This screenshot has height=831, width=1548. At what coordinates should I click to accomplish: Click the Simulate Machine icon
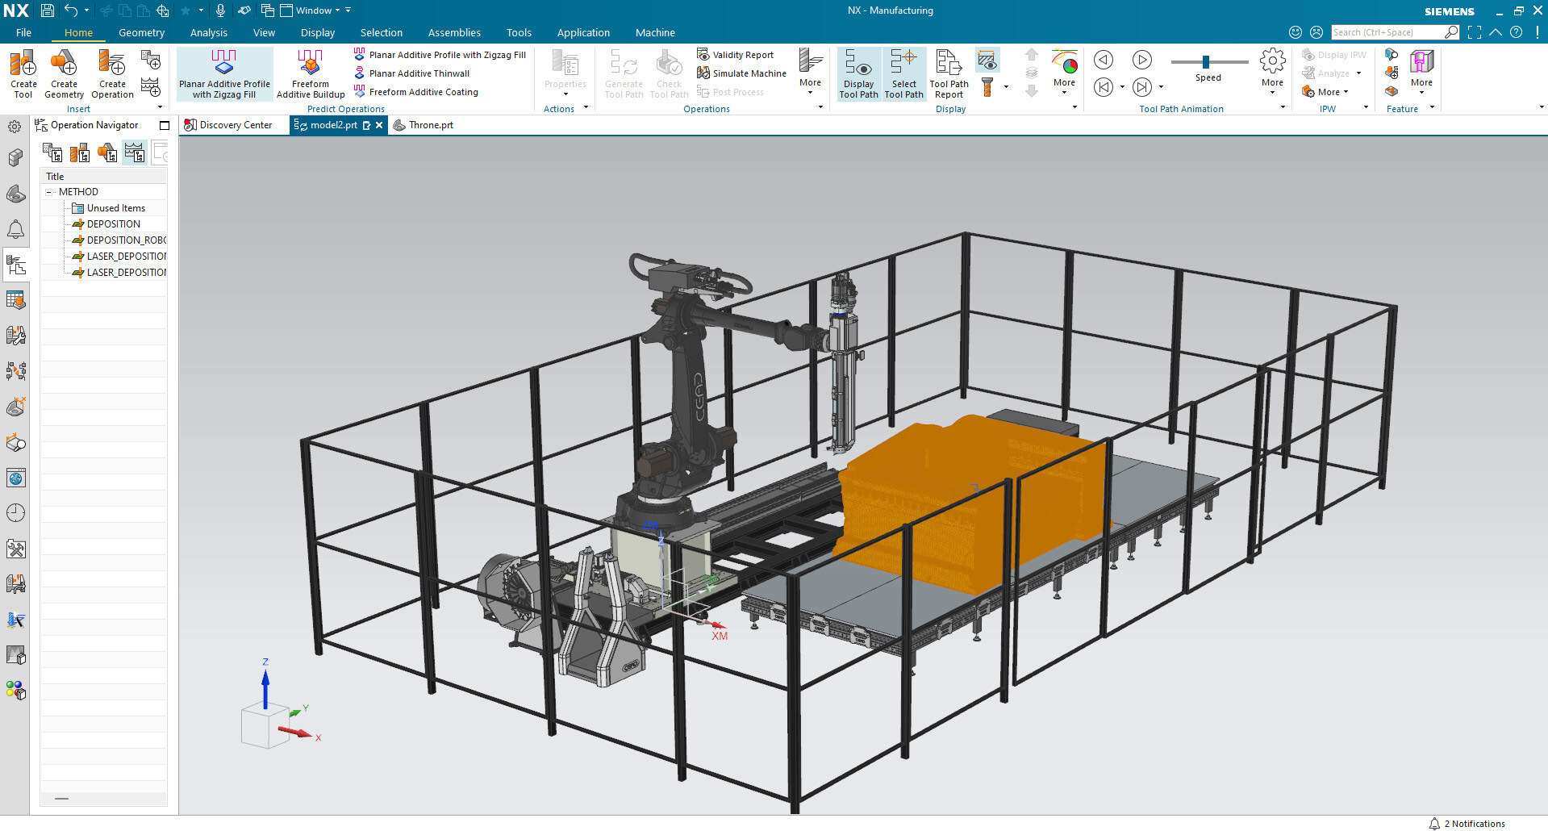pyautogui.click(x=703, y=73)
